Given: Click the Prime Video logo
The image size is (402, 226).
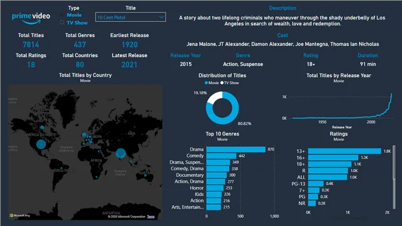Looking at the screenshot, I should coord(31,18).
